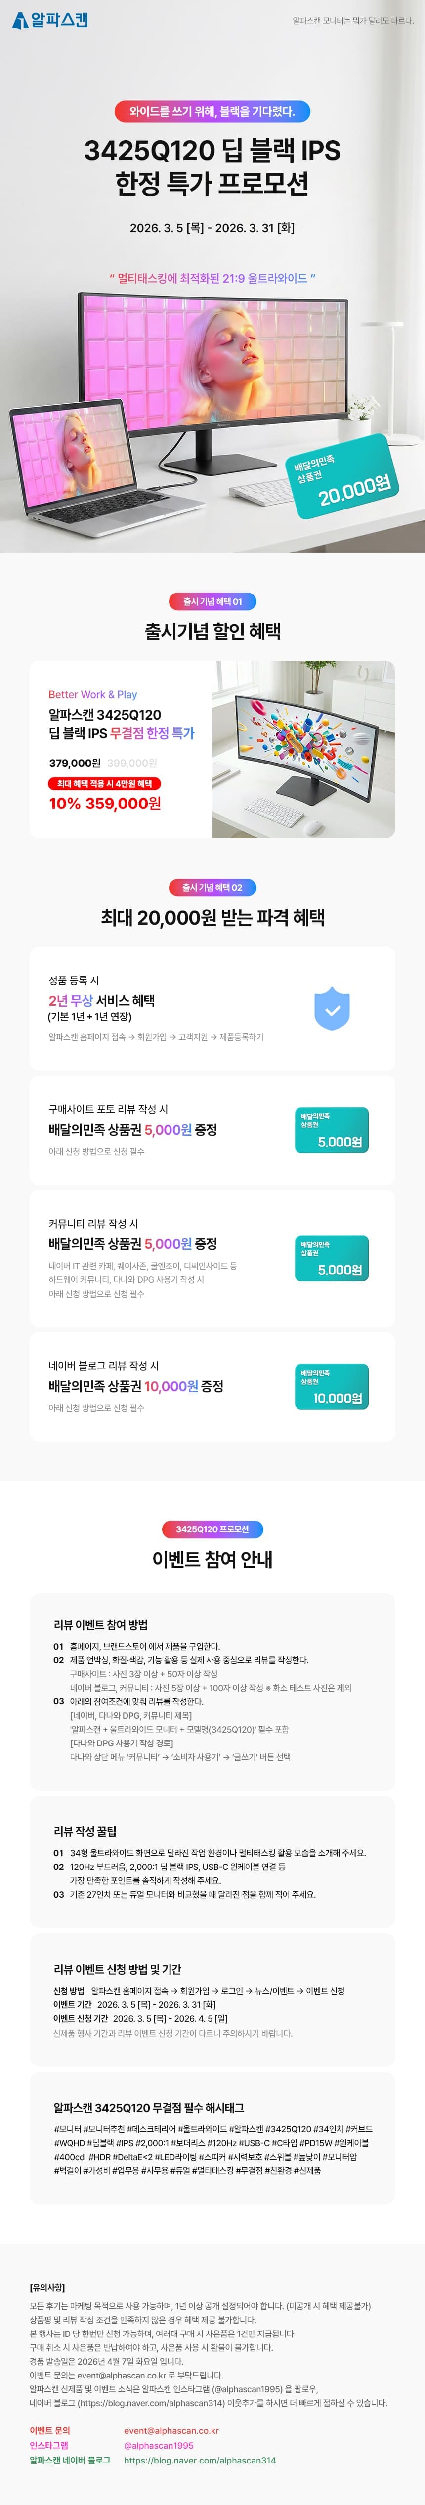Click the 출시 기념 혜택 02 badge
The height and width of the screenshot is (2505, 425).
(212, 888)
